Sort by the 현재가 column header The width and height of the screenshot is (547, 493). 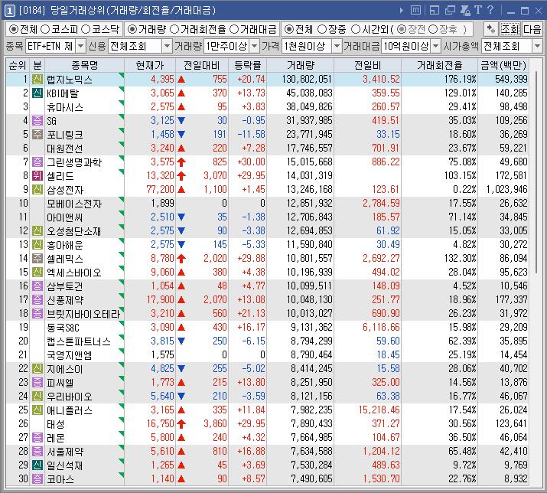(x=150, y=65)
